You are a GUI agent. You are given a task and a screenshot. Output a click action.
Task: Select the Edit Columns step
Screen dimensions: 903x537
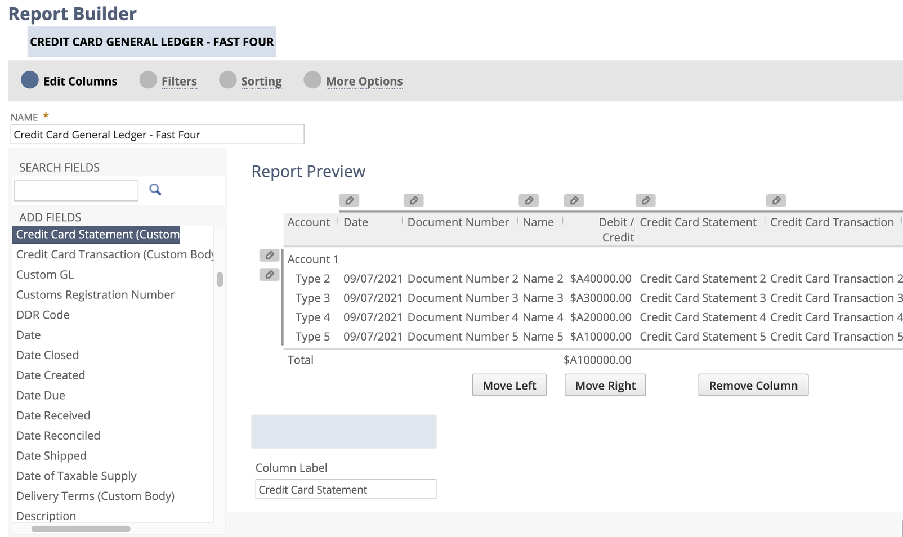69,80
